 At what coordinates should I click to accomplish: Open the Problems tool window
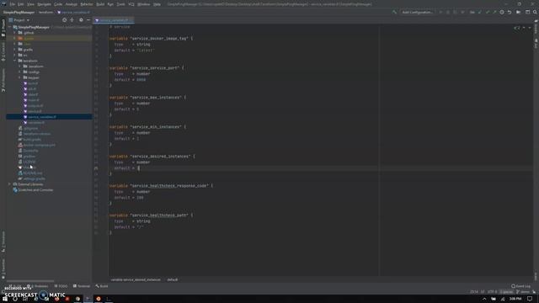(x=38, y=286)
